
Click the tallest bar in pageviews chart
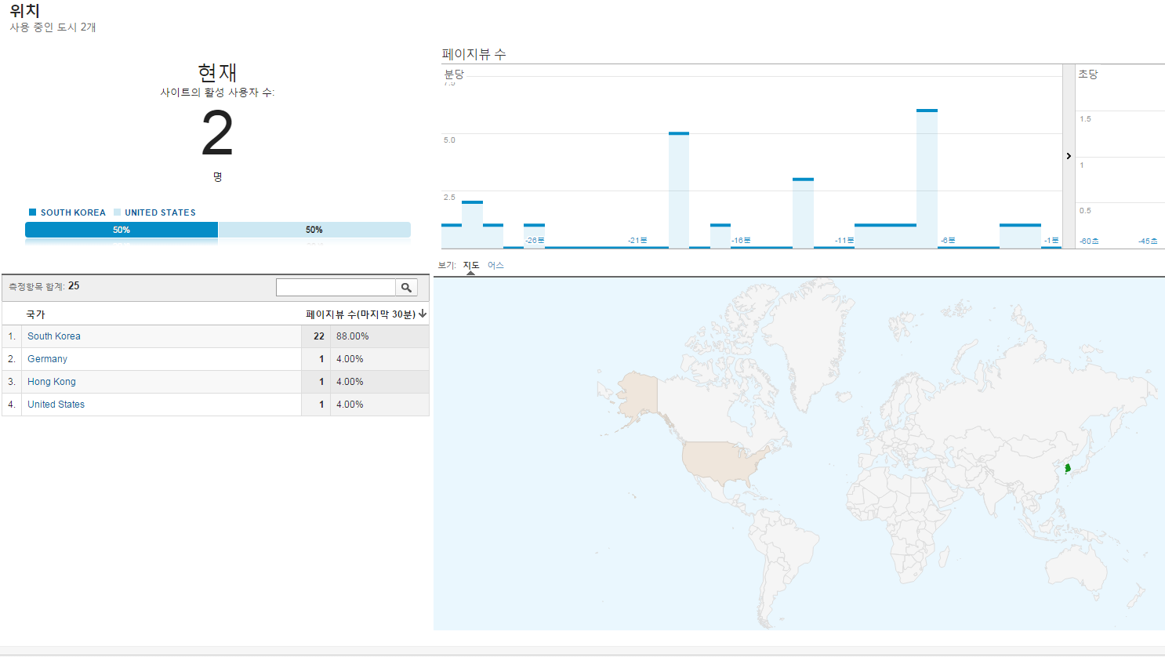tap(927, 179)
